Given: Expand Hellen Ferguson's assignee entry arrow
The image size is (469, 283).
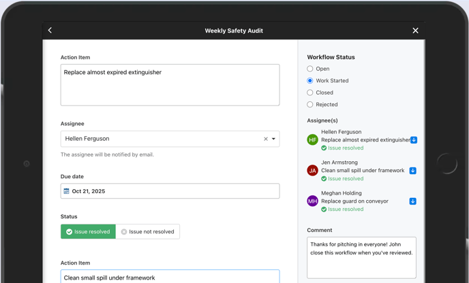Looking at the screenshot, I should tap(413, 140).
